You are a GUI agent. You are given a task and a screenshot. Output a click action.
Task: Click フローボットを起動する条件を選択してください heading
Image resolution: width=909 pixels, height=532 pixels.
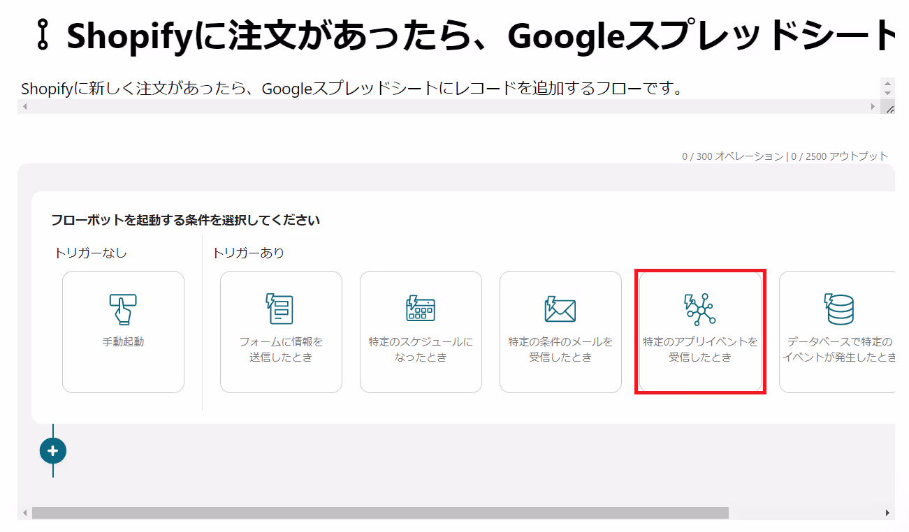185,220
